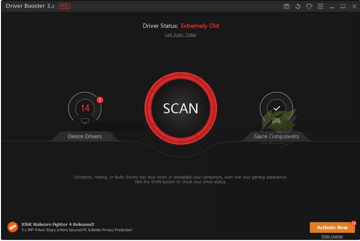
Task: Select the Game Components tab label
Action: tap(276, 137)
